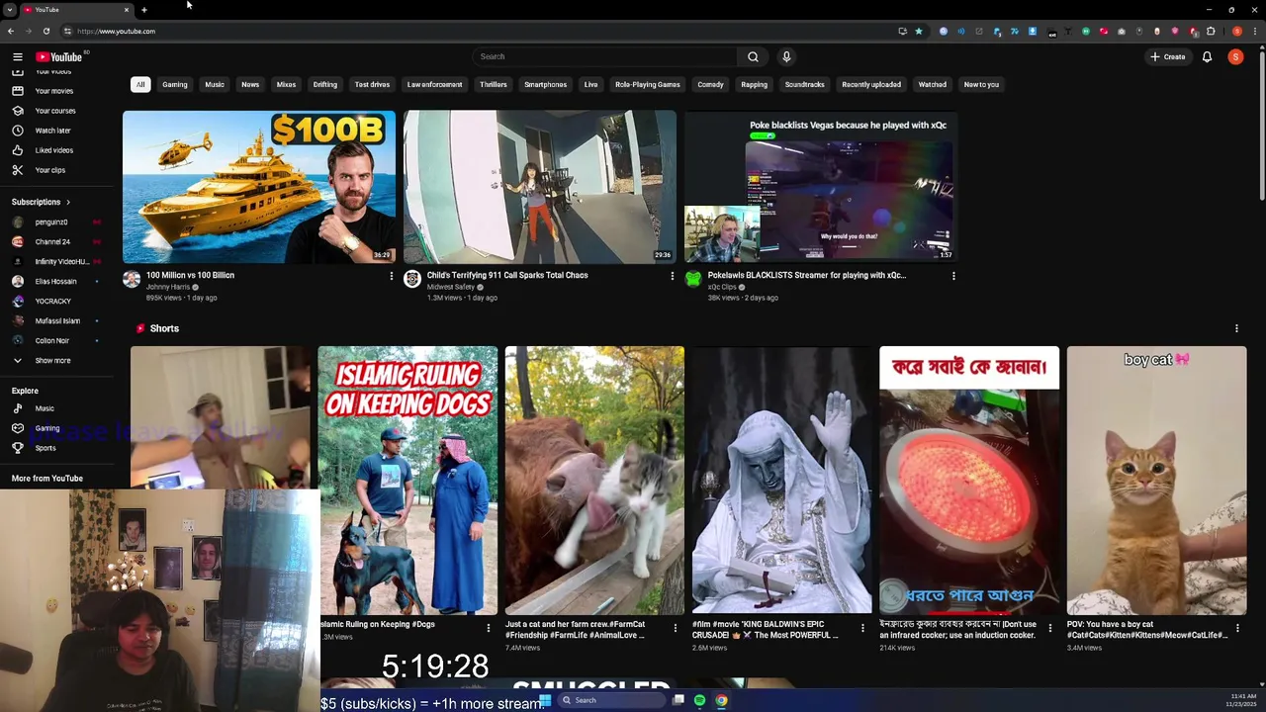The image size is (1266, 712).
Task: Open the notifications bell
Action: point(1207,57)
